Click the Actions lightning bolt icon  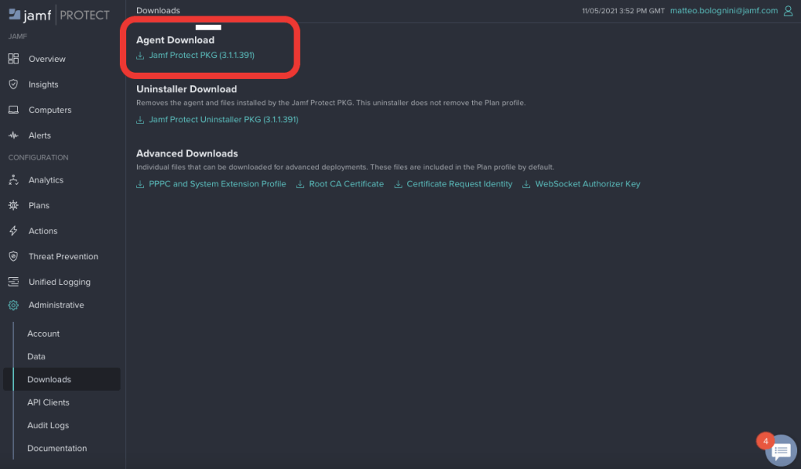[x=13, y=231]
